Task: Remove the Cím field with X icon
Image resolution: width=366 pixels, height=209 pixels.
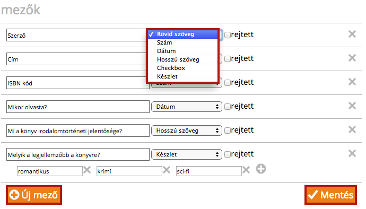Action: [x=352, y=58]
